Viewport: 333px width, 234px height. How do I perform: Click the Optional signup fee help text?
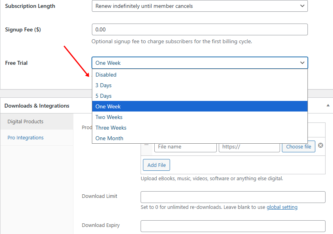(172, 41)
